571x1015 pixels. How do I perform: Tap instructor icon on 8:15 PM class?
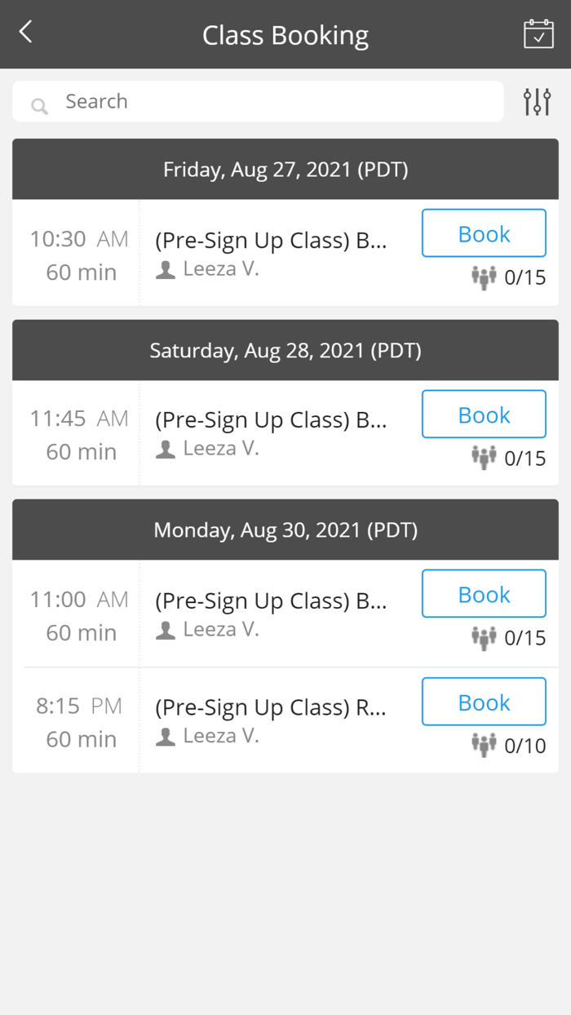pos(166,737)
